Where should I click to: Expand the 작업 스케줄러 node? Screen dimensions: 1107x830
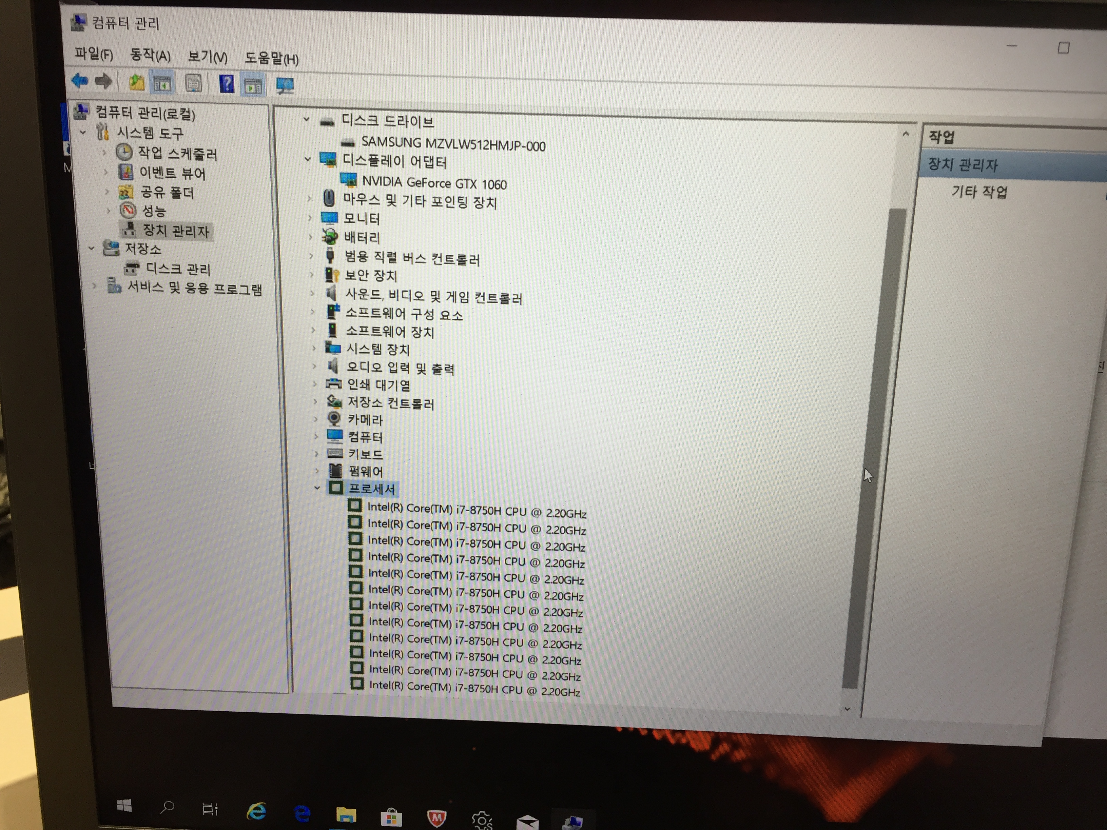click(x=104, y=152)
